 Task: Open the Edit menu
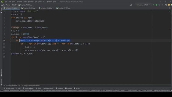[x=10, y=2]
